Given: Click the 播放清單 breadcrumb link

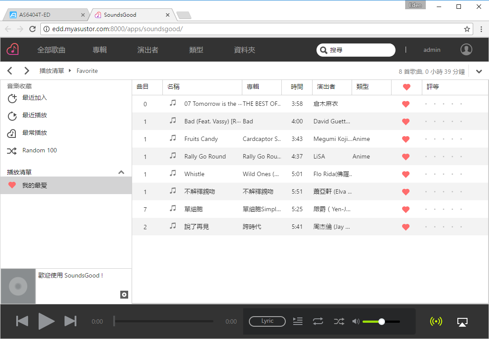Looking at the screenshot, I should click(x=52, y=71).
